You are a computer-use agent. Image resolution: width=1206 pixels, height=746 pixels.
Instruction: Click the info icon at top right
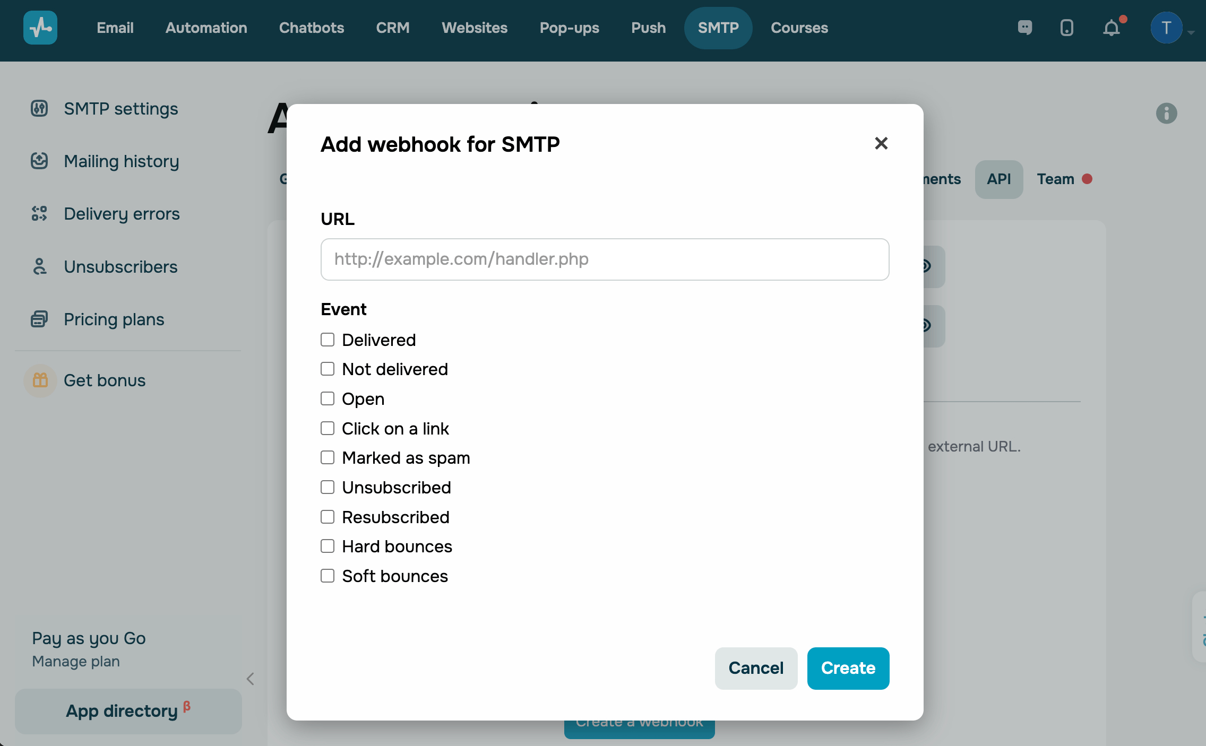click(x=1167, y=114)
